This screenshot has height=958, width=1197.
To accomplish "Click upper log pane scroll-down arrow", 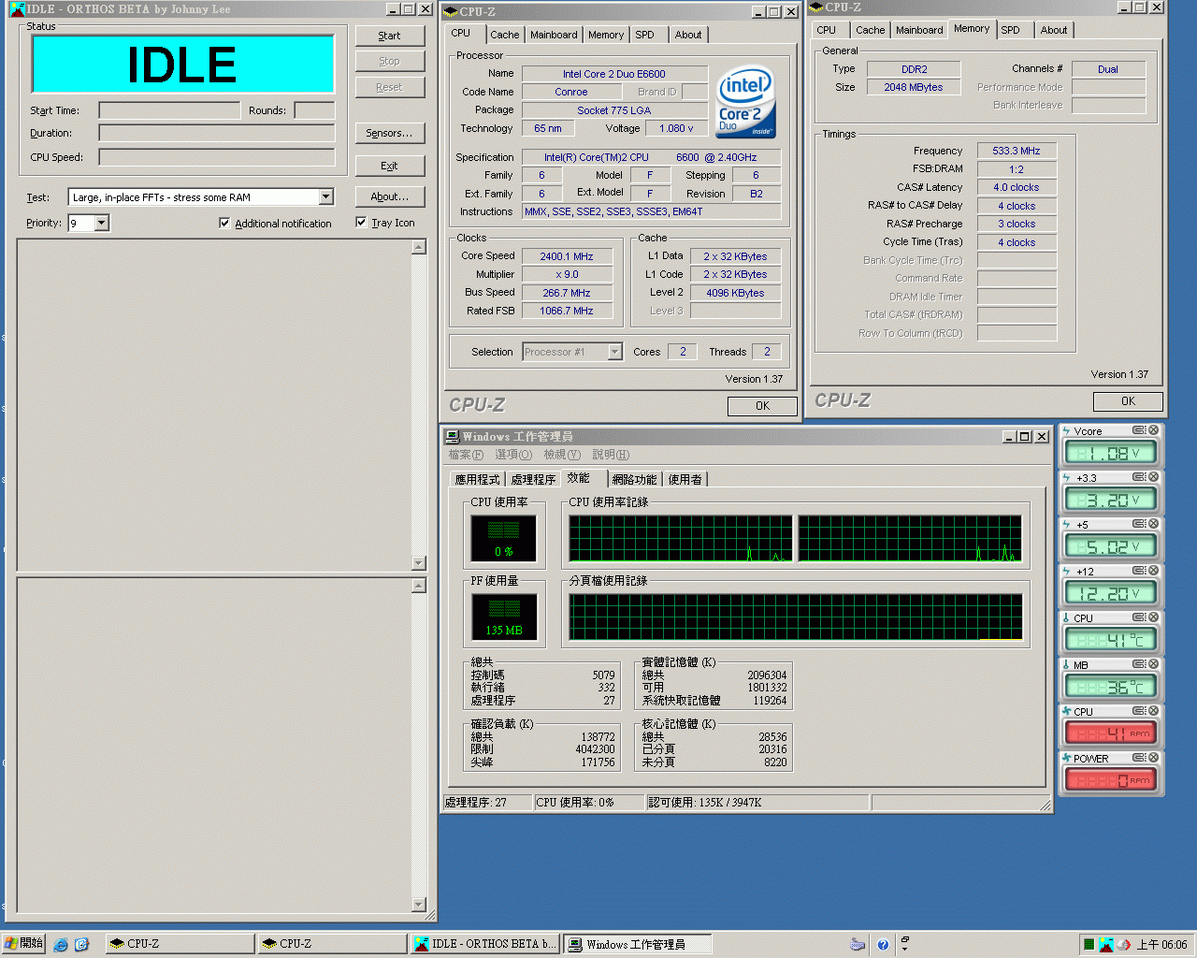I will [419, 563].
